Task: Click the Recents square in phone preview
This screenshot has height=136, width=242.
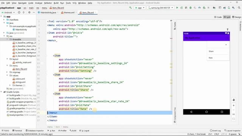Action: 222,112
